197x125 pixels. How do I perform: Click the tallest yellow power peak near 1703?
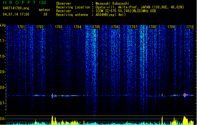click(52, 120)
